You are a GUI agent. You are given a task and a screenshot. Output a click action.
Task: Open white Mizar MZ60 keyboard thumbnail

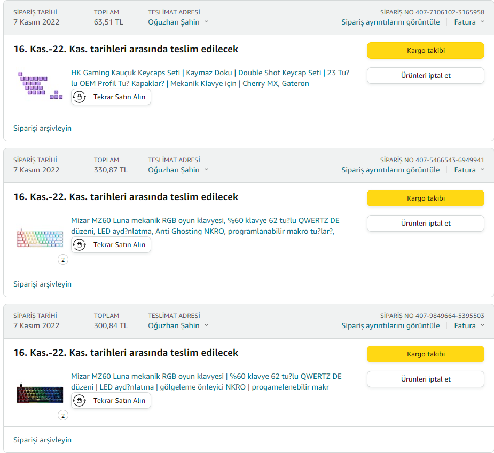pyautogui.click(x=40, y=238)
